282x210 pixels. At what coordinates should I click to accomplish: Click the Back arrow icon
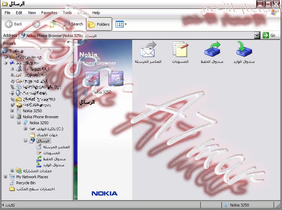[8, 24]
